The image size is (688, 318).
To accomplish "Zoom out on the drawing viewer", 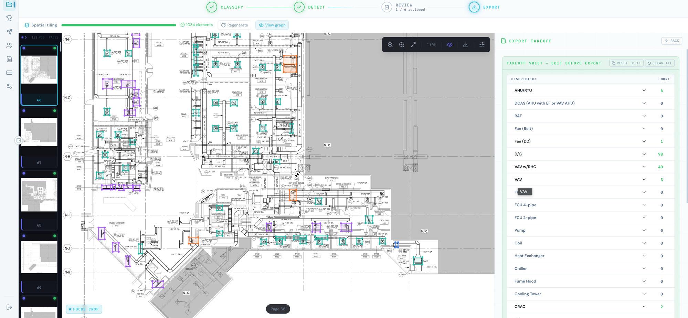I will click(x=401, y=45).
